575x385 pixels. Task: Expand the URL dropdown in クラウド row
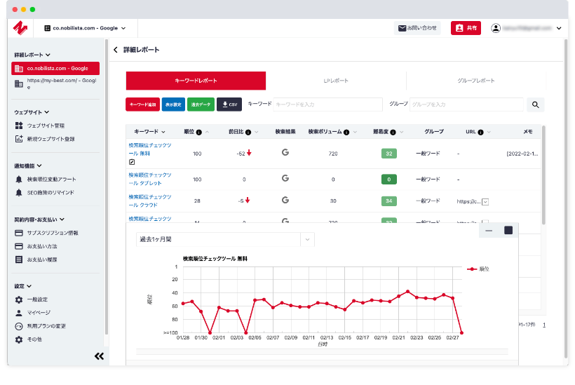point(485,202)
